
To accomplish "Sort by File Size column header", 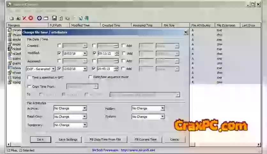I will click(x=176, y=25).
